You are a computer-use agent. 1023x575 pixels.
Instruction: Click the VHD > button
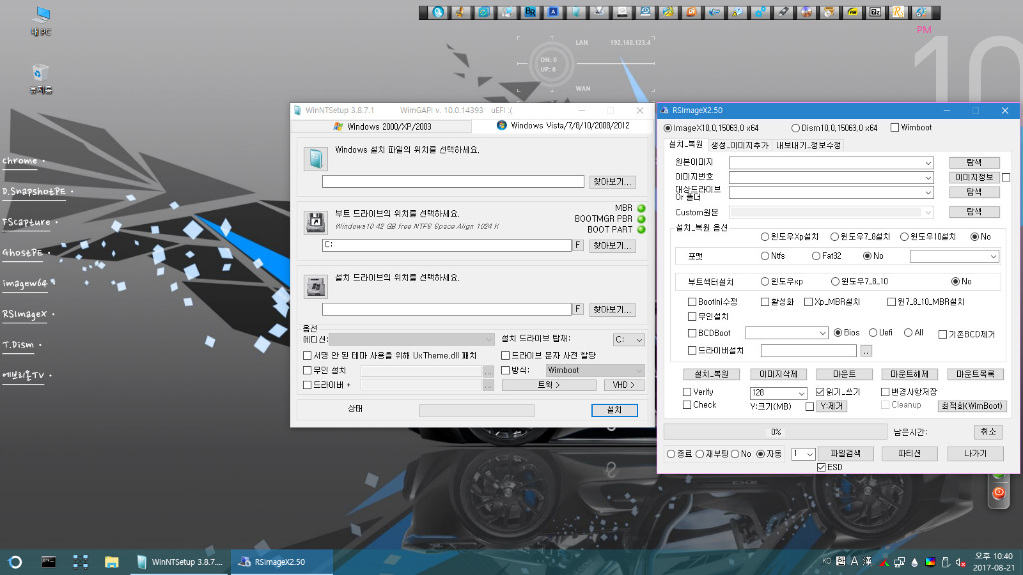click(623, 385)
